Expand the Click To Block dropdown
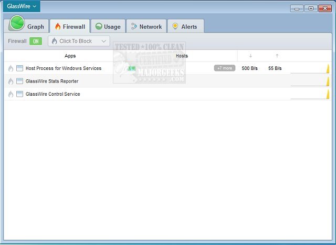Viewport: 336px width, 245px height. click(x=79, y=41)
